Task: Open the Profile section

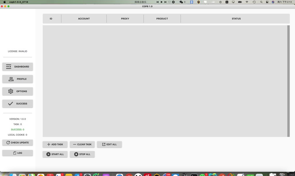Action: 18,79
